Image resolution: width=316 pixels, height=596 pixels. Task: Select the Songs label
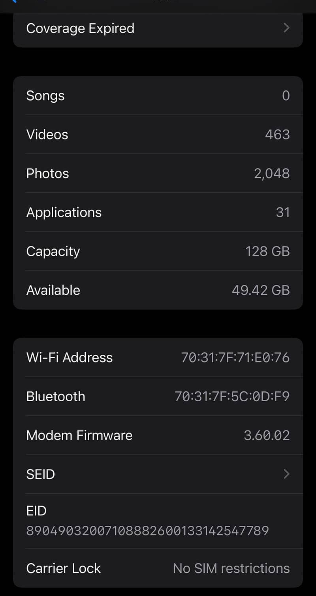(x=45, y=96)
